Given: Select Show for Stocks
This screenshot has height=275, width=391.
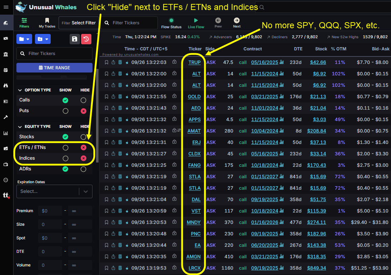Looking at the screenshot, I should point(65,137).
